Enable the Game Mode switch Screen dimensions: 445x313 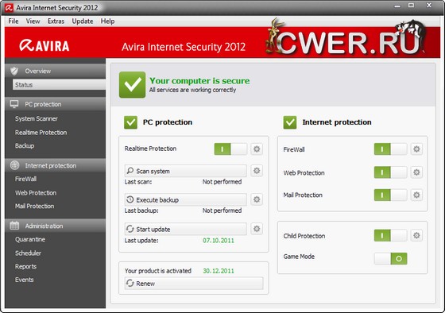pos(390,258)
